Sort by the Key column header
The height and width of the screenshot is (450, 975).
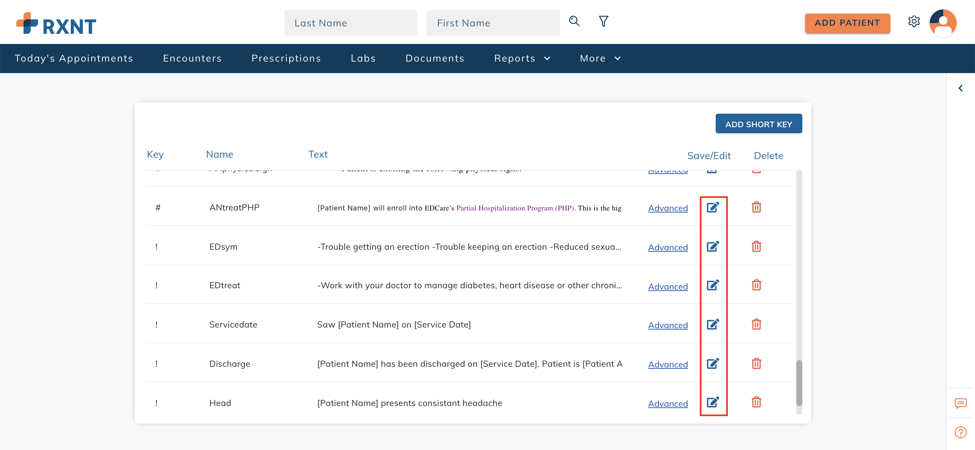[x=155, y=154]
